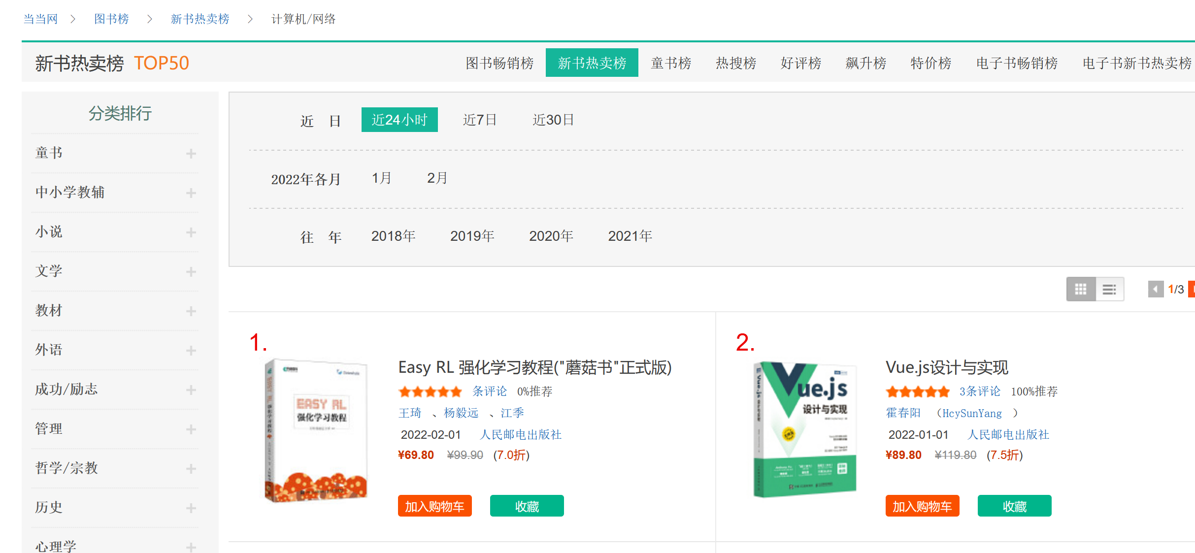Switch to grid view layout icon
Viewport: 1195px width, 553px height.
tap(1081, 289)
